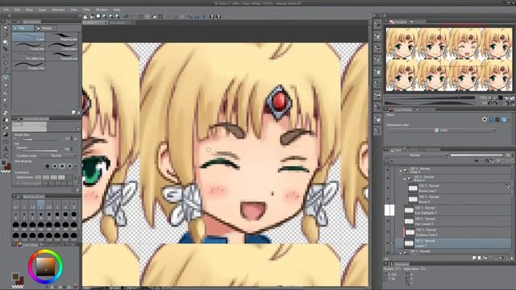Toggle visibility of the Lineart 3 layer
The image size is (516, 290).
(x=388, y=243)
